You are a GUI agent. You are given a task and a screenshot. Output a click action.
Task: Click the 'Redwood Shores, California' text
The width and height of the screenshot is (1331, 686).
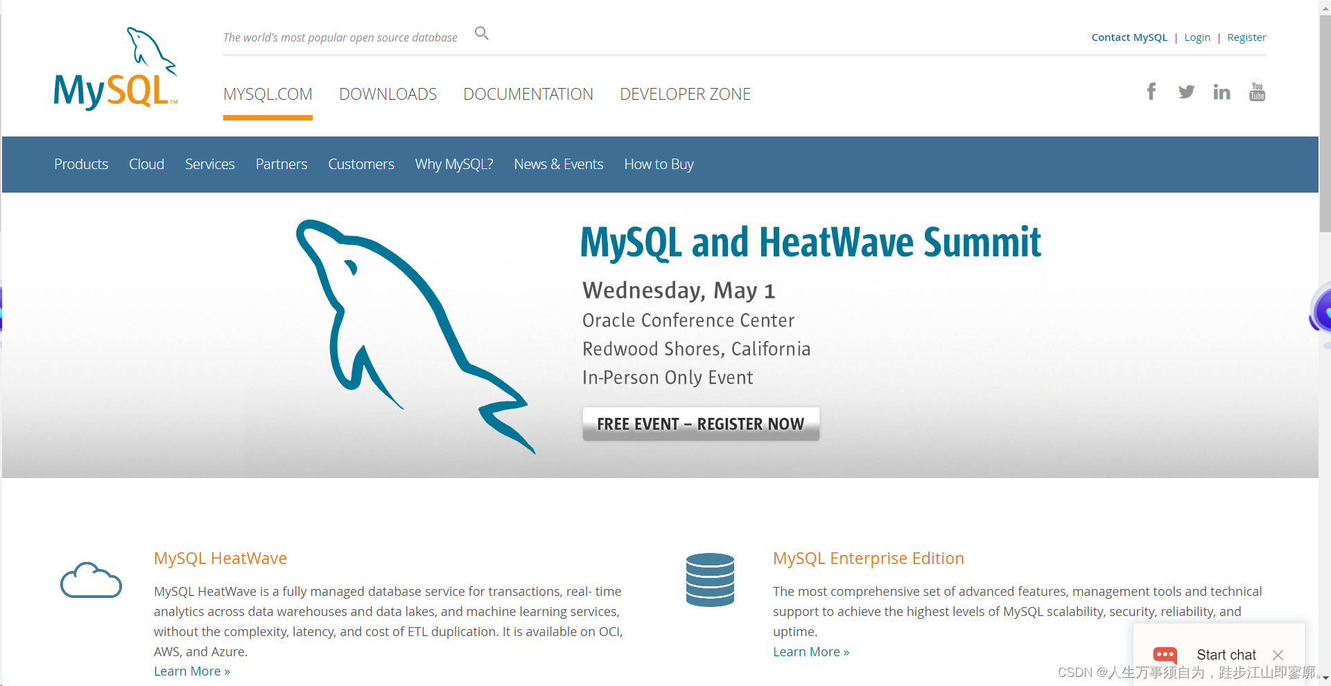pos(697,349)
